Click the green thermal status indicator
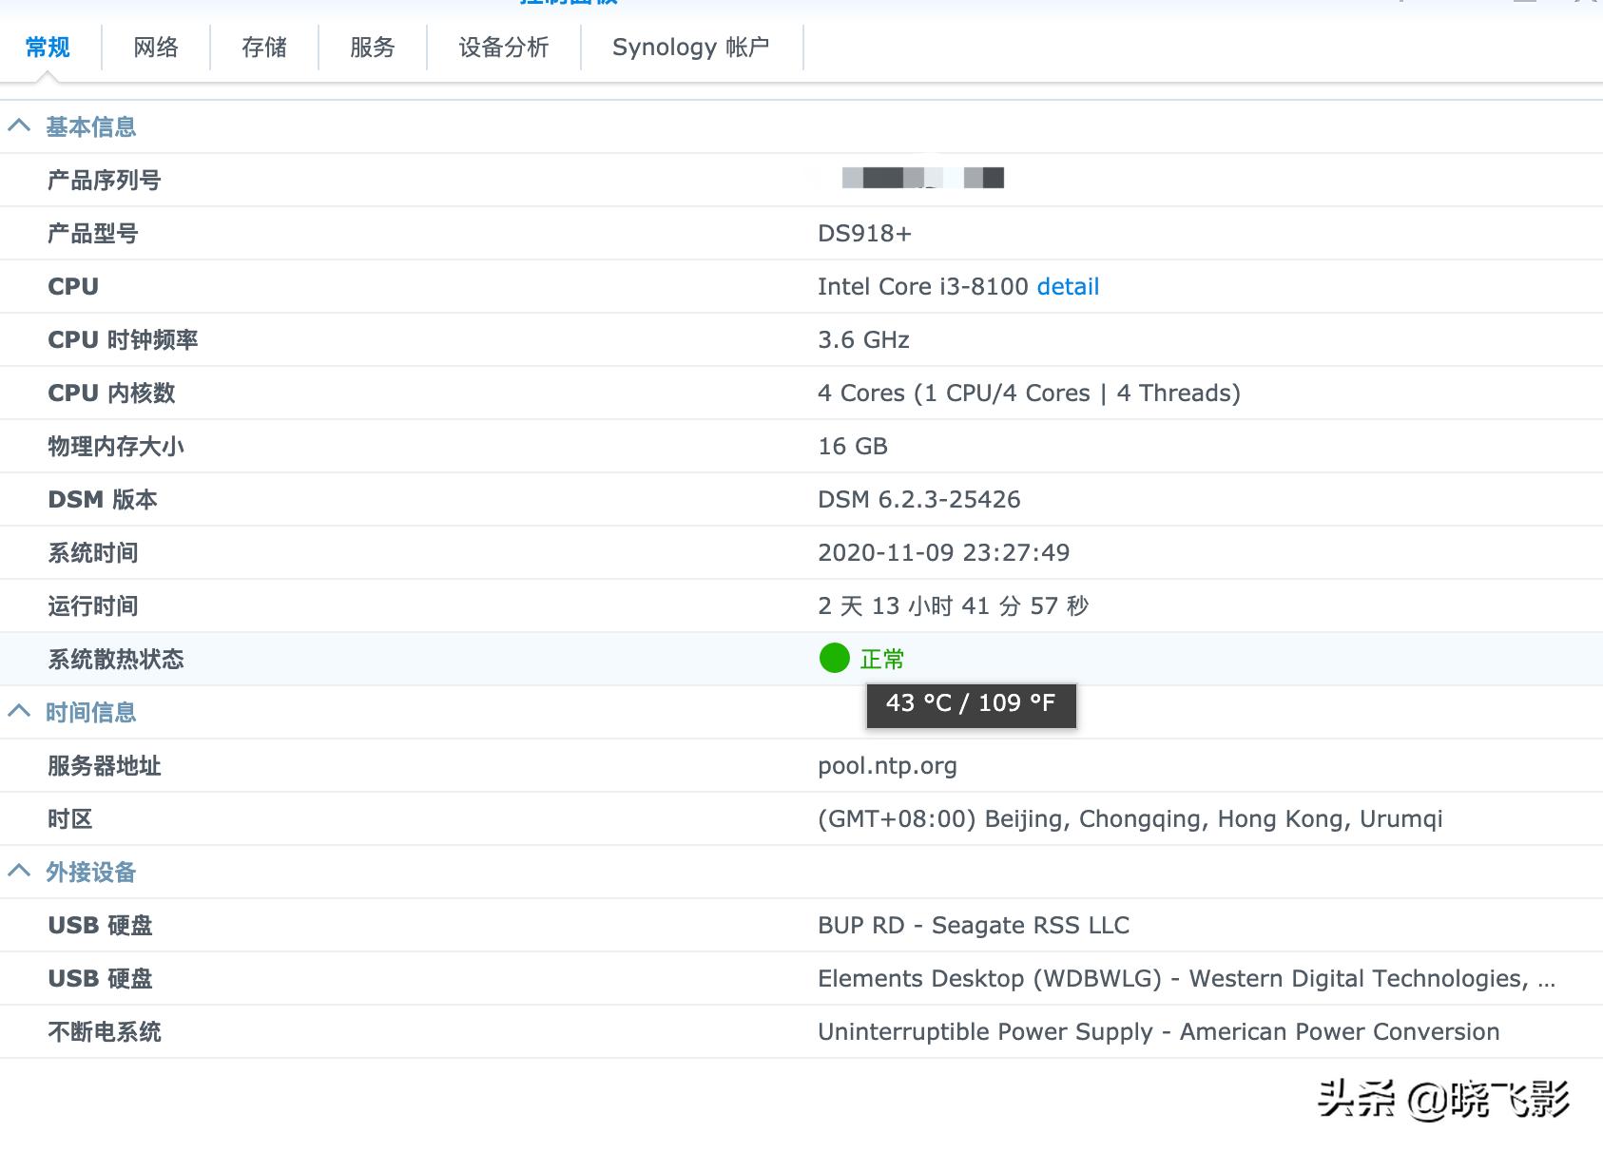Image resolution: width=1603 pixels, height=1152 pixels. 834,658
